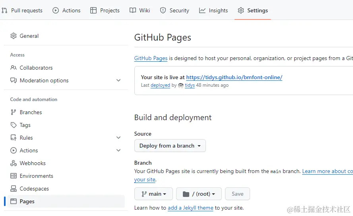This screenshot has width=353, height=216.
Task: Click the Codespaces icon in sidebar
Action: 14,189
